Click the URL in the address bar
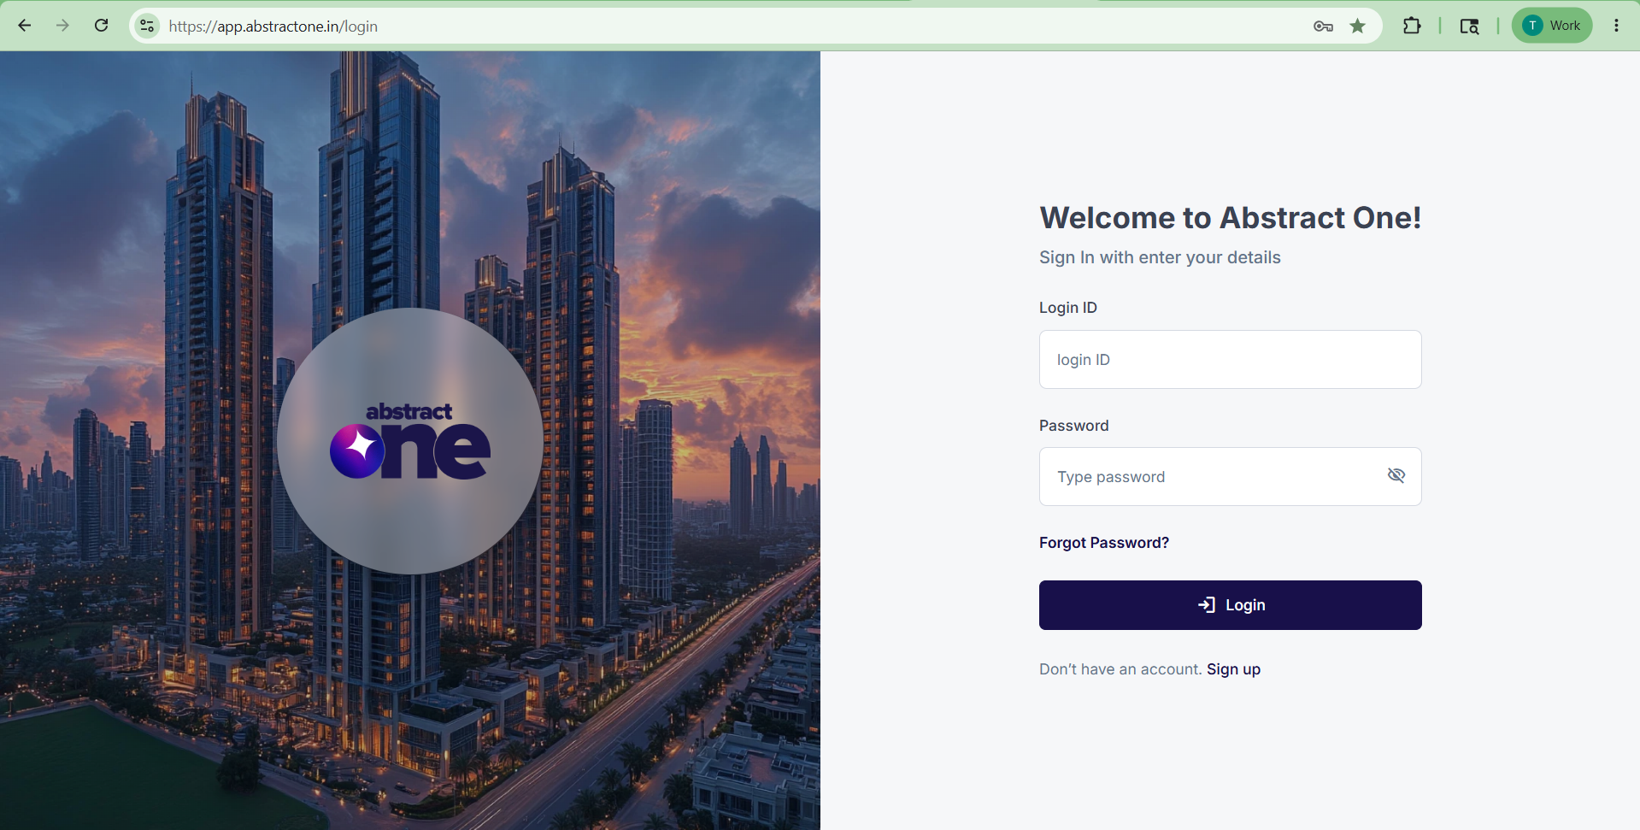1640x830 pixels. click(273, 26)
